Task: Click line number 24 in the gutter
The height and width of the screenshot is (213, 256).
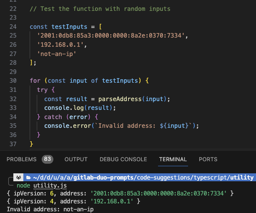Action: pyautogui.click(x=13, y=27)
